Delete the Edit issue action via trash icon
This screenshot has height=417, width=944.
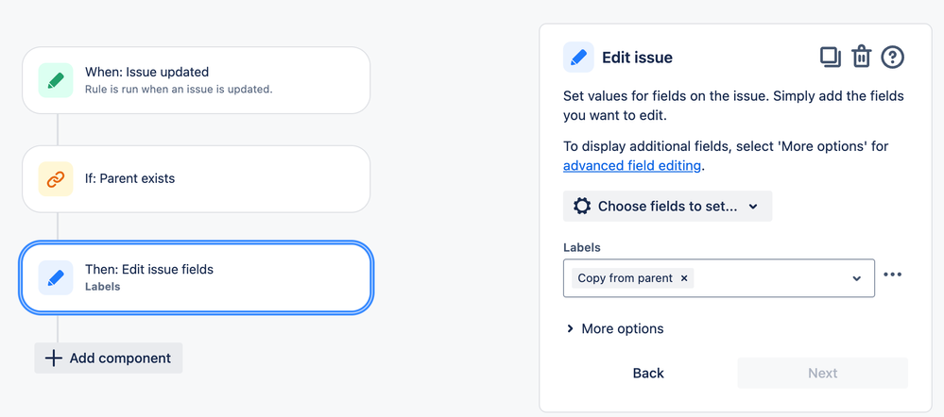coord(861,58)
